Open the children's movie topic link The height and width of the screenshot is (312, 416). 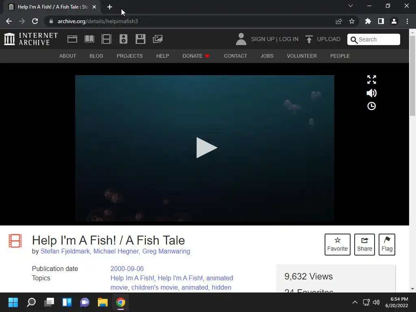(155, 287)
